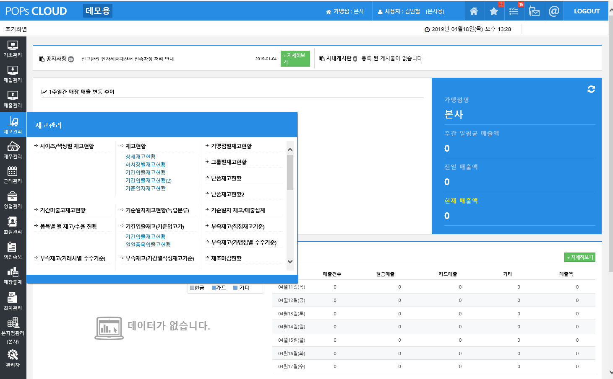Screen dimensions: 613x379
Task: Select 재고관리 in the sidebar
Action: [13, 124]
